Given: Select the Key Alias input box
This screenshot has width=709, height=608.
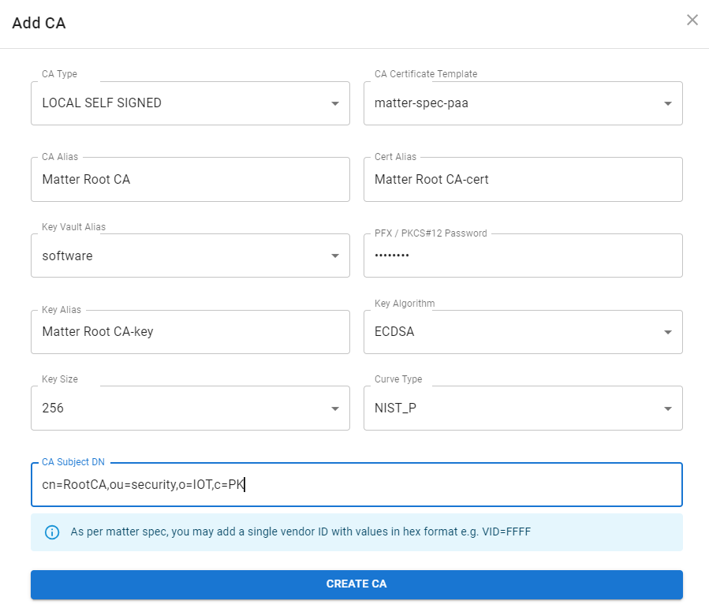Looking at the screenshot, I should (x=190, y=332).
